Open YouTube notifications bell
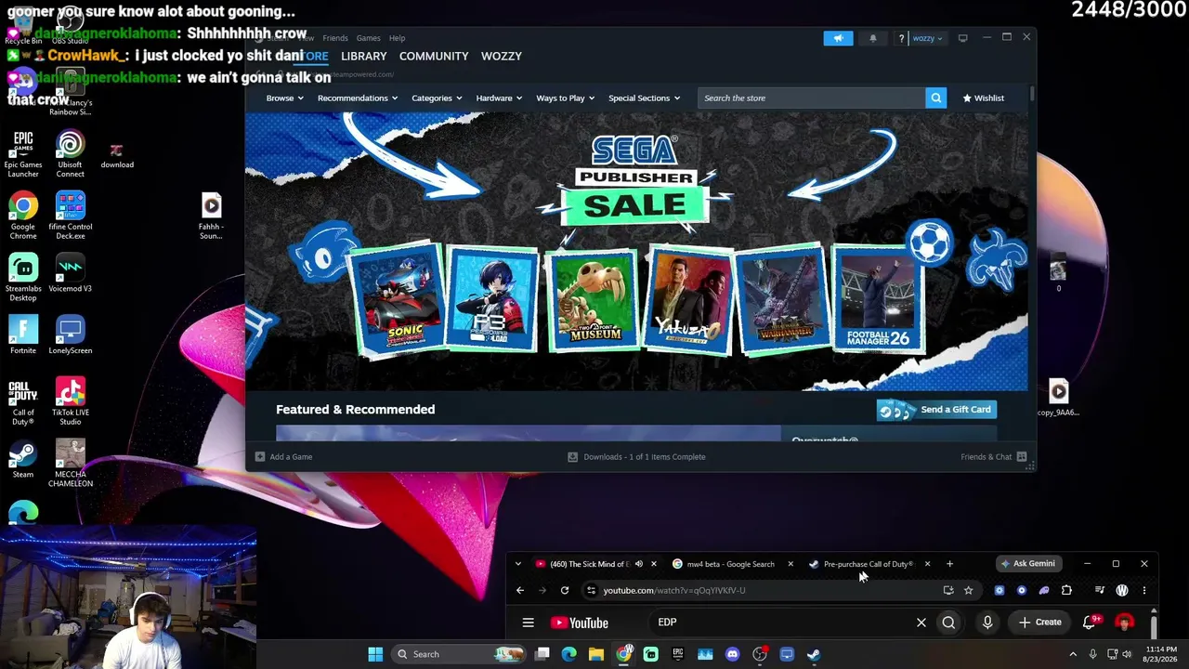 coord(1090,623)
